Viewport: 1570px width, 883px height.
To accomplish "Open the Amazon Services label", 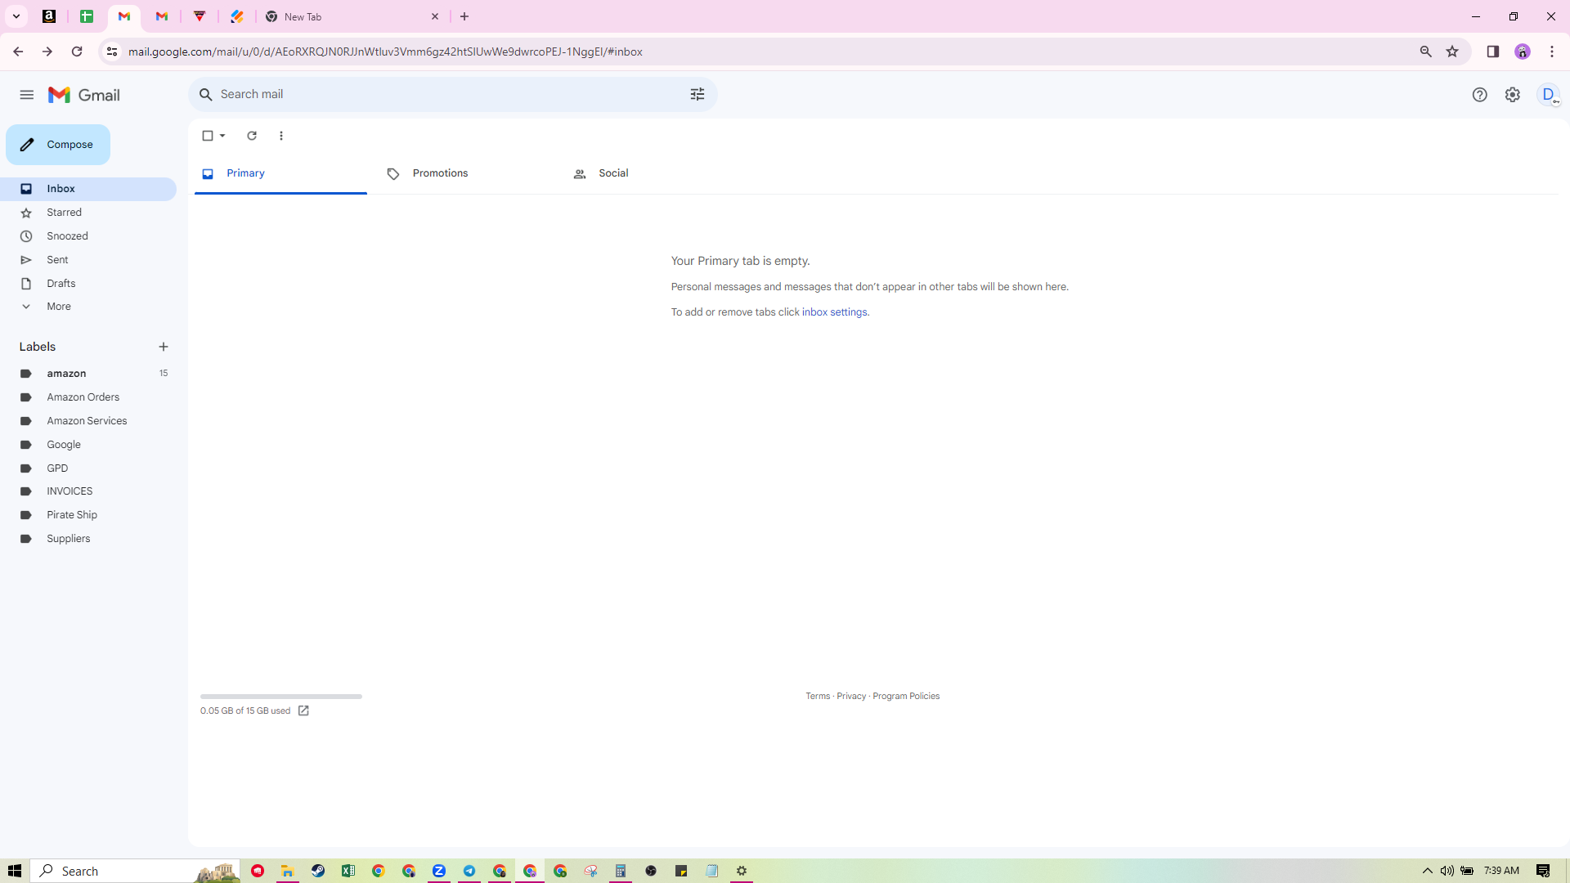I will (x=88, y=421).
